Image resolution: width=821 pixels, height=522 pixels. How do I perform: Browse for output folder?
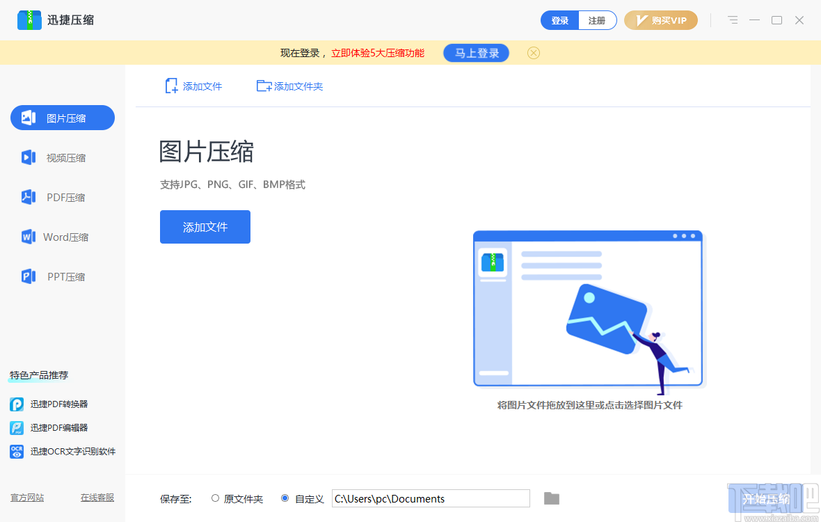click(551, 498)
